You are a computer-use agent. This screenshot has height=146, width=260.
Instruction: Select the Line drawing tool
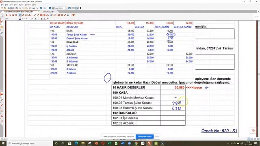tap(35, 15)
